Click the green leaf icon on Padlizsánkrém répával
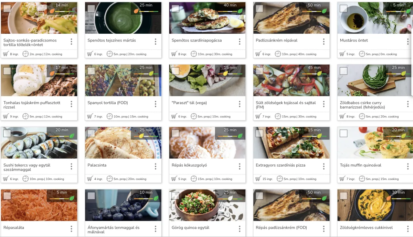The width and height of the screenshot is (413, 237). pos(324,11)
